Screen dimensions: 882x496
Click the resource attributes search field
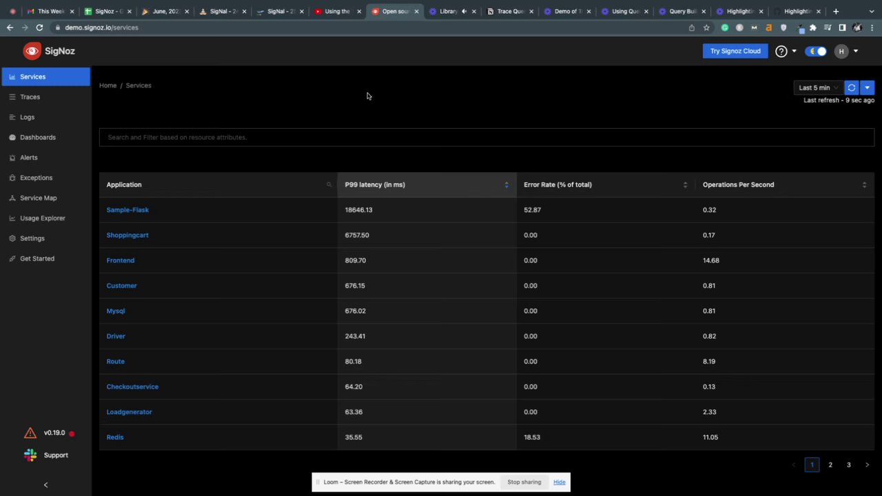(x=486, y=137)
